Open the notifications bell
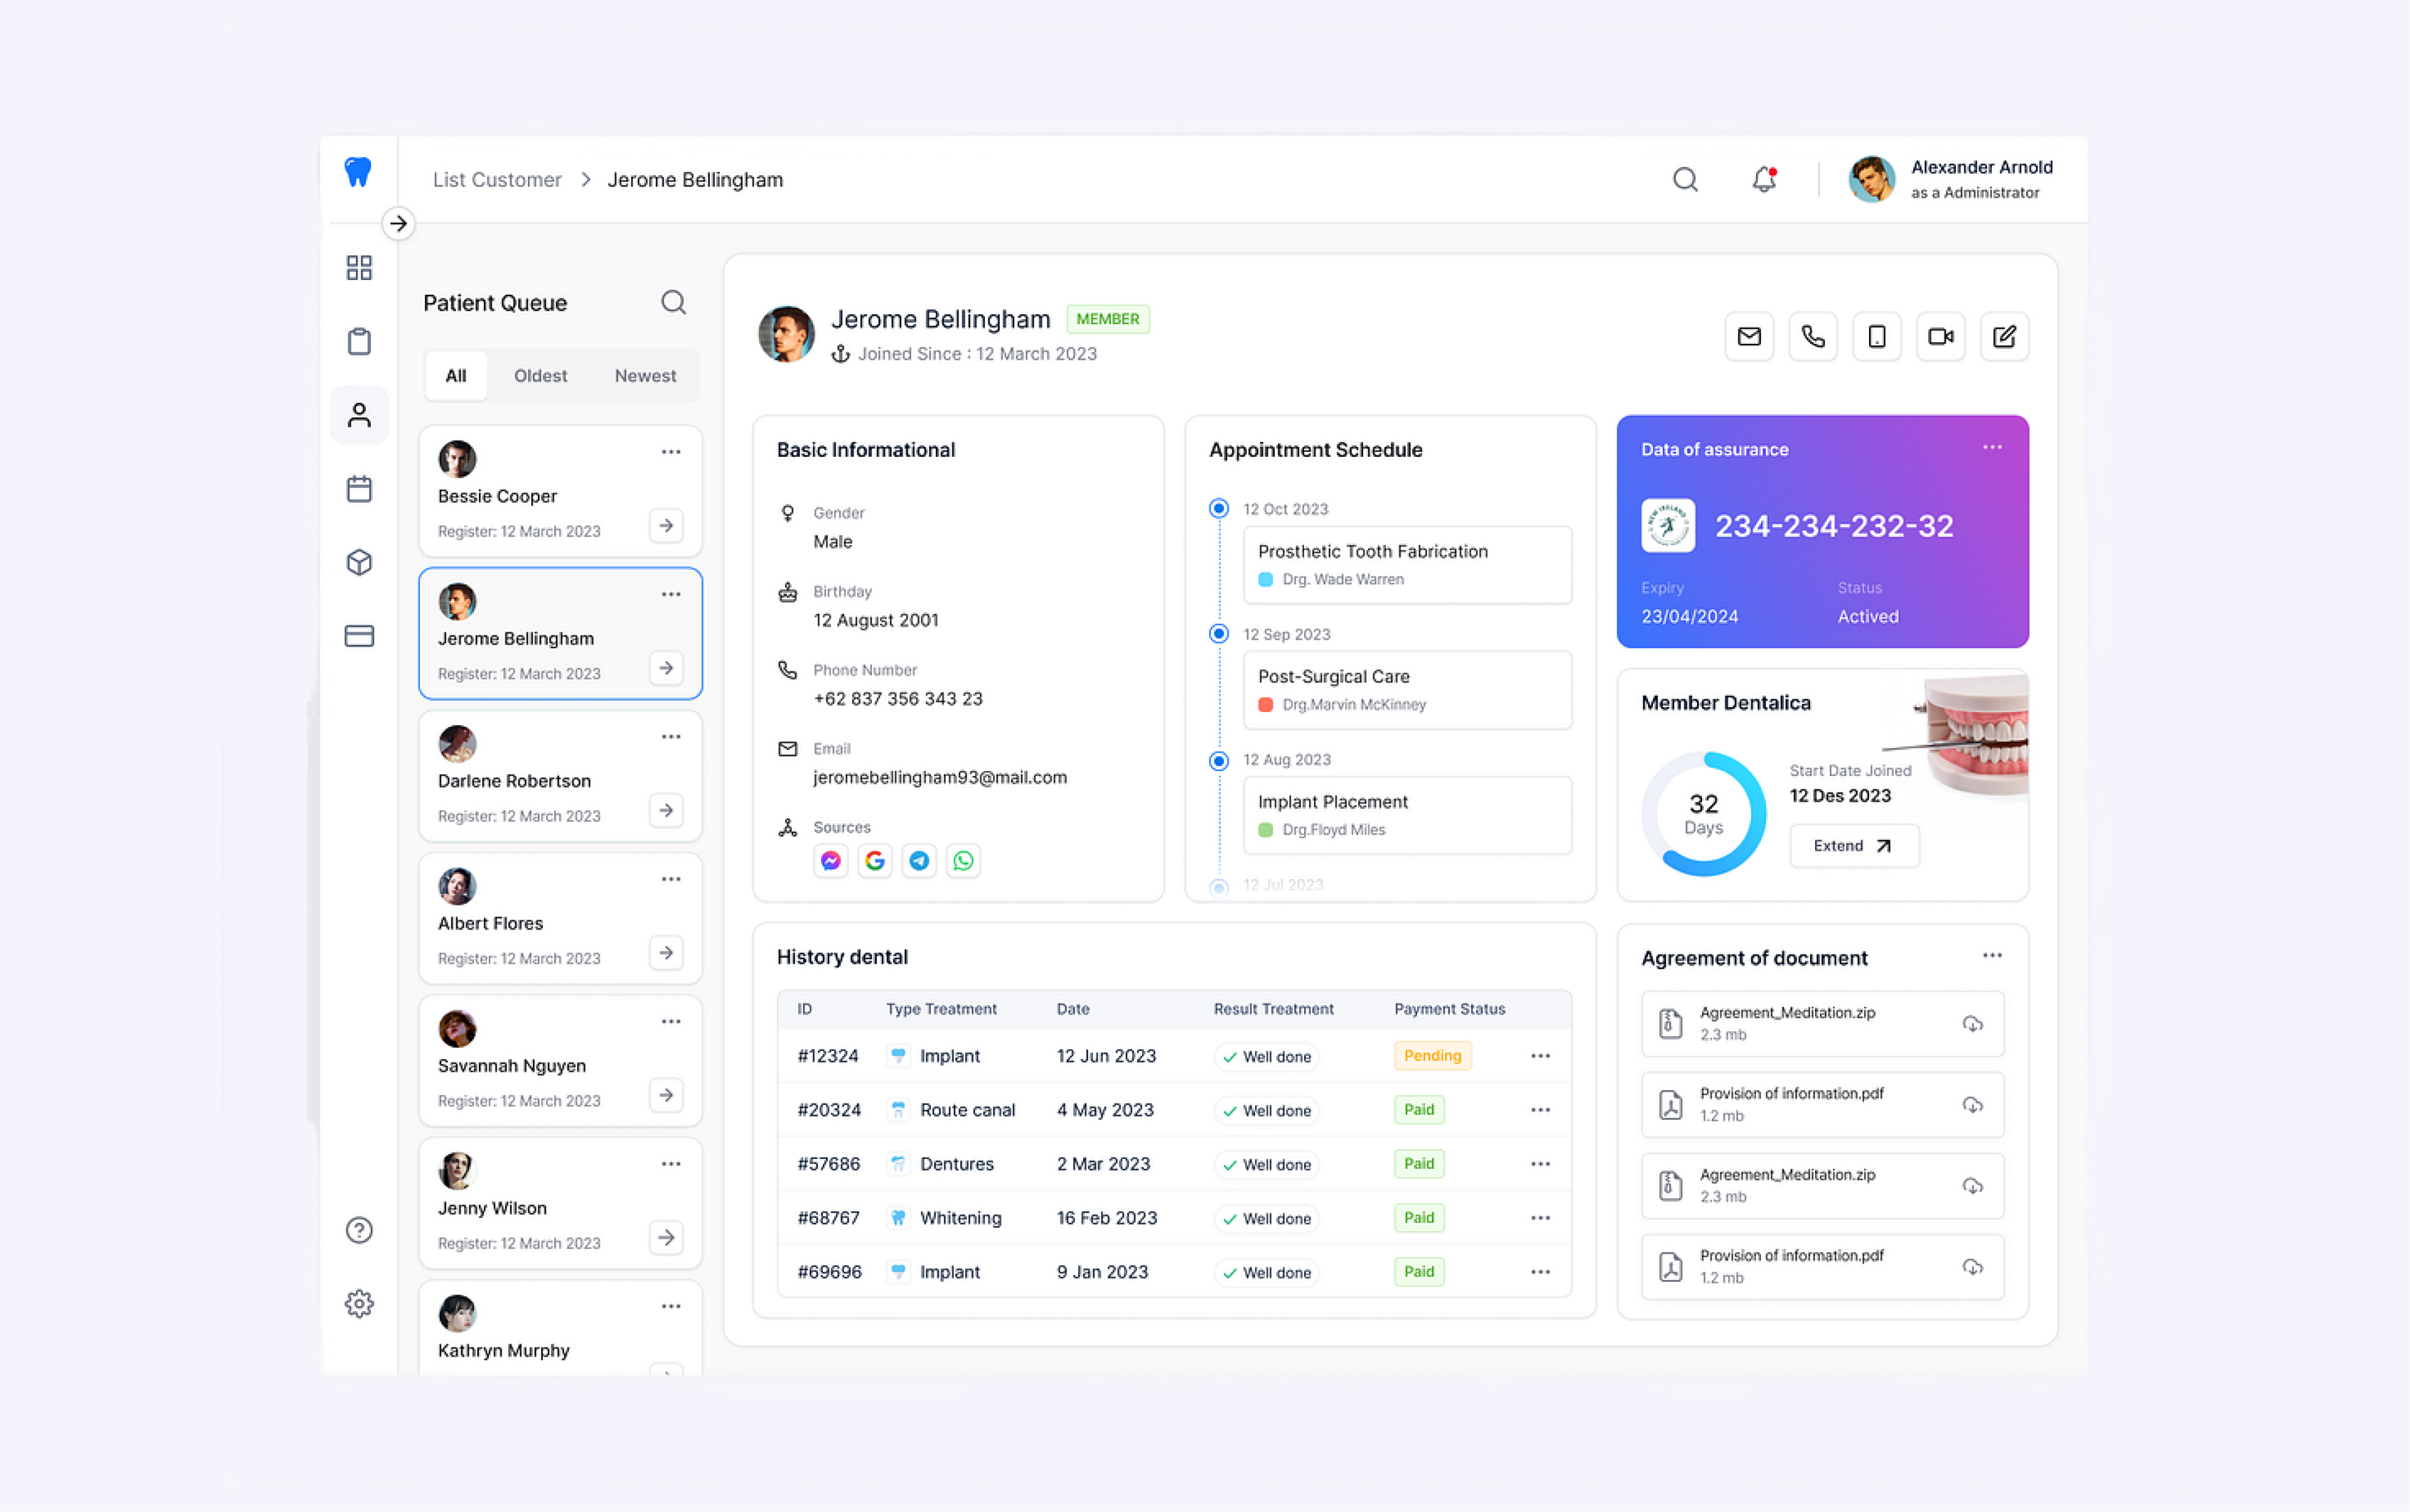The width and height of the screenshot is (2410, 1512). tap(1764, 180)
